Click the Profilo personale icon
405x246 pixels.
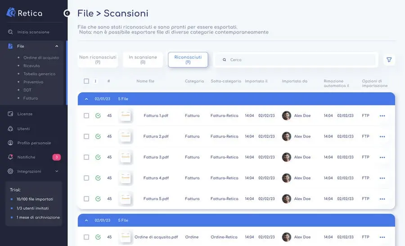(10, 143)
